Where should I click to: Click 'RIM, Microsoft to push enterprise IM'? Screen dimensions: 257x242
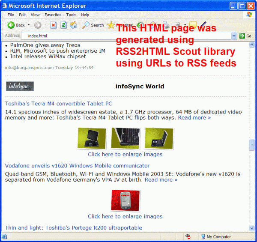coord(57,51)
